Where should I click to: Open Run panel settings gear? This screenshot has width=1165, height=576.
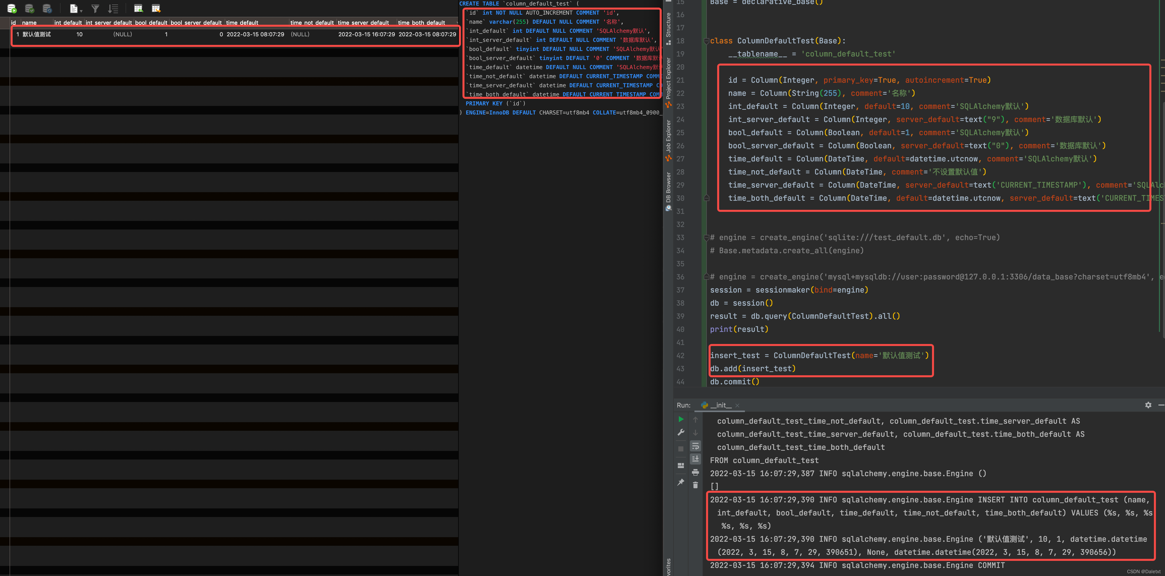[1148, 405]
